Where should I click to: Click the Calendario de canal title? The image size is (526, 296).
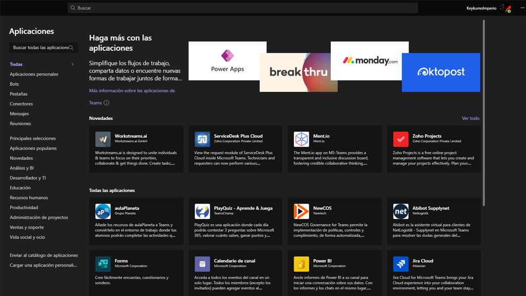[x=234, y=261]
